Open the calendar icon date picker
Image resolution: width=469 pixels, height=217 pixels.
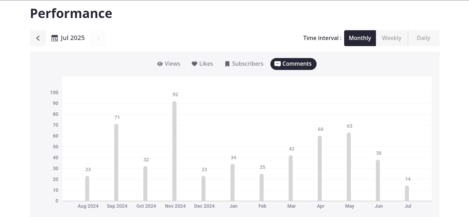[55, 38]
